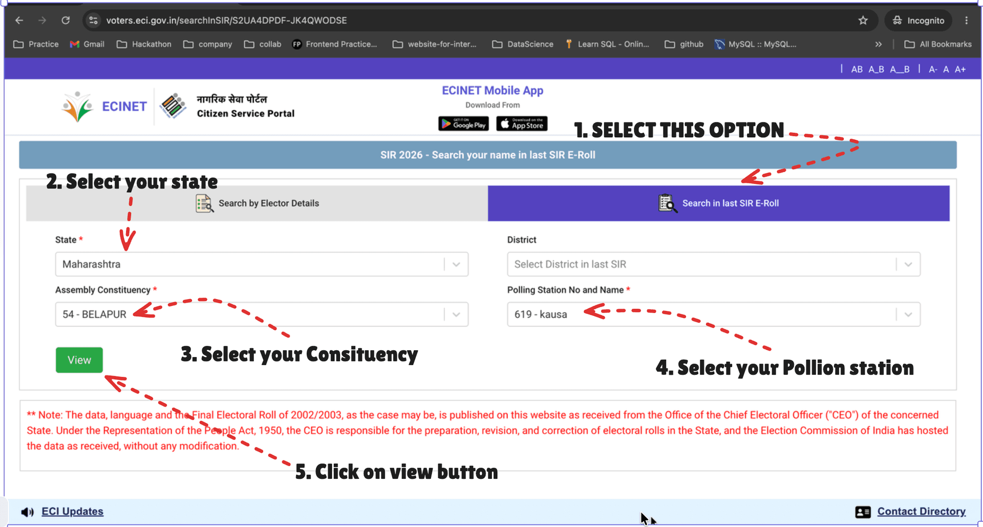Open the Gmail bookmark
This screenshot has height=527, width=983.
click(87, 44)
